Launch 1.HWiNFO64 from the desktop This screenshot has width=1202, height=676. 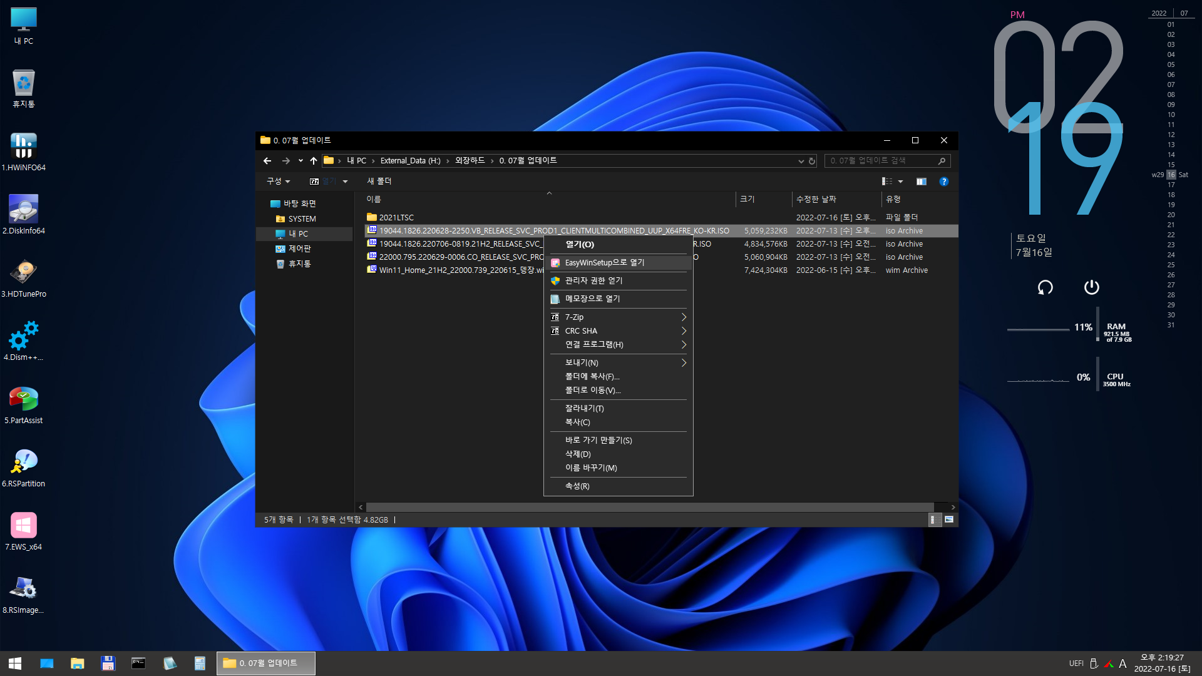[x=24, y=152]
